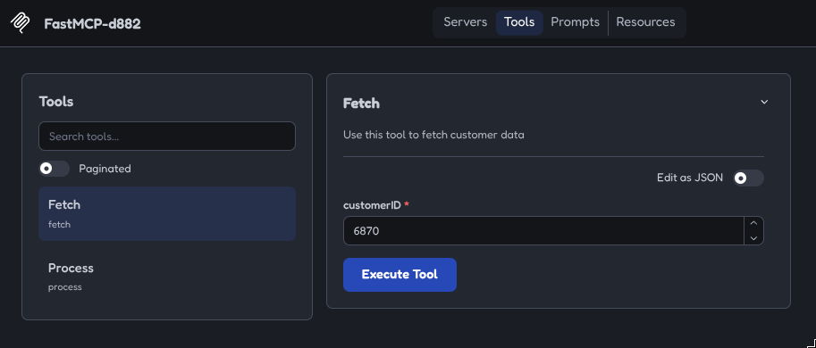Click the customerID number field
The width and height of the screenshot is (816, 348).
[x=543, y=230]
